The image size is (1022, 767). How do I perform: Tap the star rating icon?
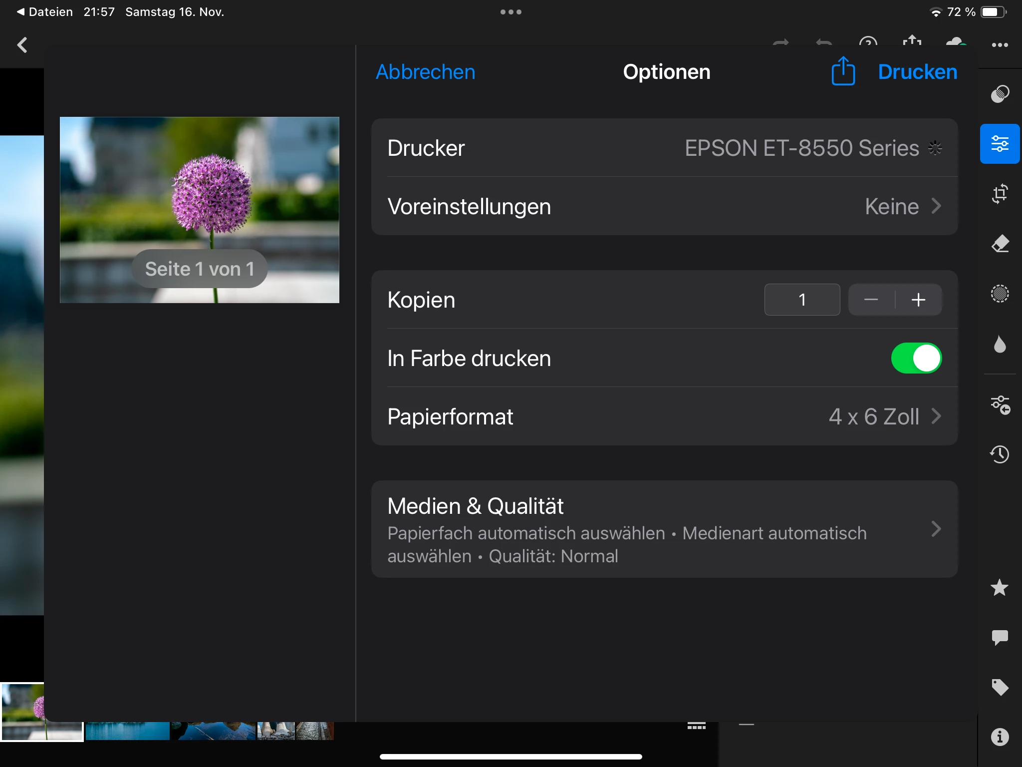click(x=1000, y=588)
